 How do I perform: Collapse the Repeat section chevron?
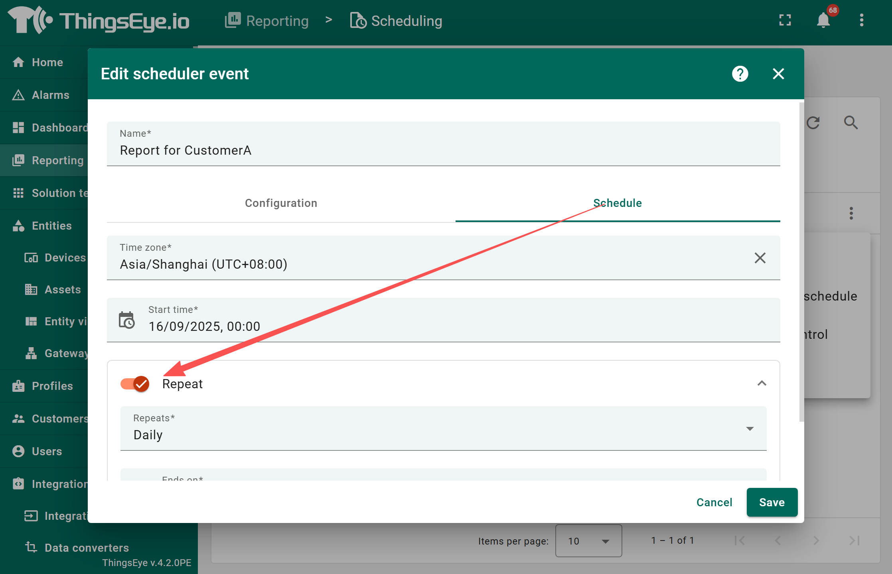[x=762, y=383]
